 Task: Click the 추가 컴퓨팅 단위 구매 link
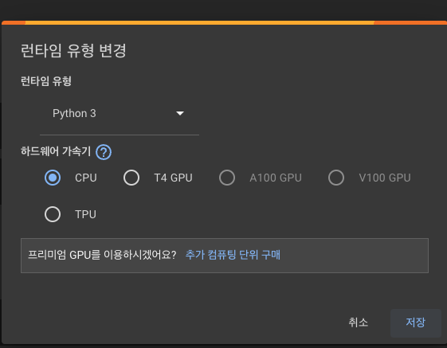(x=233, y=255)
